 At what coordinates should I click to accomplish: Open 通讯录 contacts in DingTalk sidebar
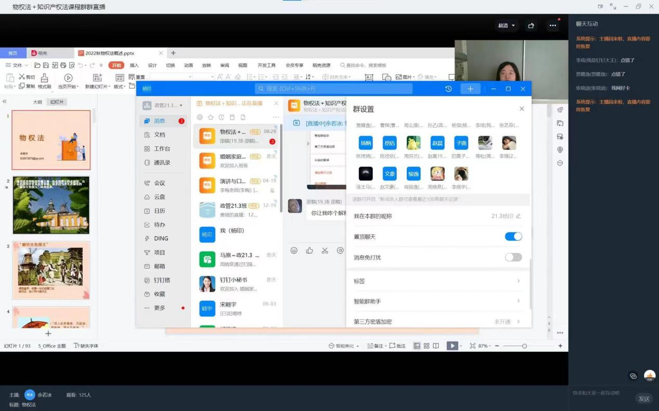tap(163, 163)
